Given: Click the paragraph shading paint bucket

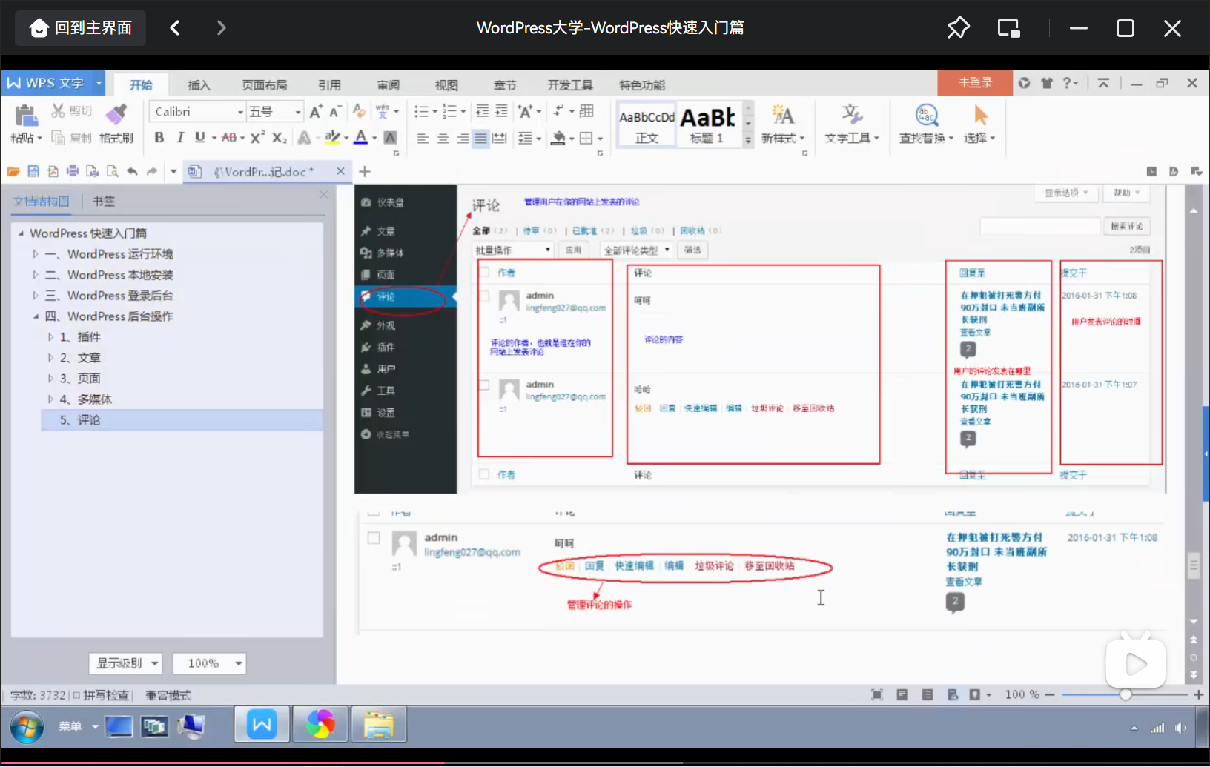Looking at the screenshot, I should click(558, 138).
